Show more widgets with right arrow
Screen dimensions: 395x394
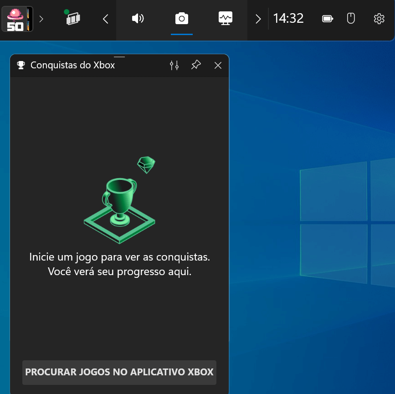[x=258, y=19]
